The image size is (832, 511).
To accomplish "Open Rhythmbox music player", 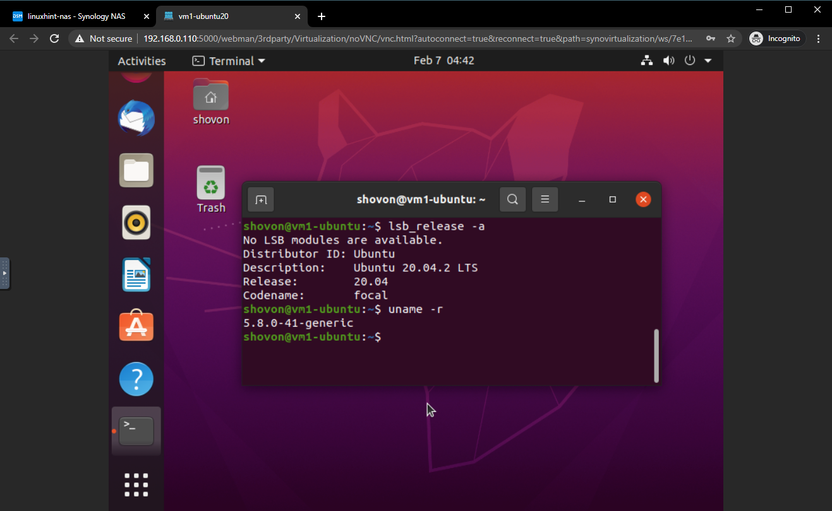I will pyautogui.click(x=136, y=222).
